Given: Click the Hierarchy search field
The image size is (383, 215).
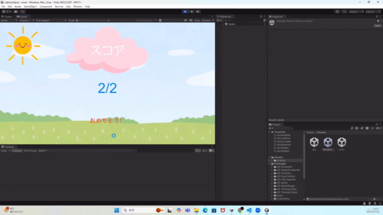Looking at the screenshot, I should point(243,20).
